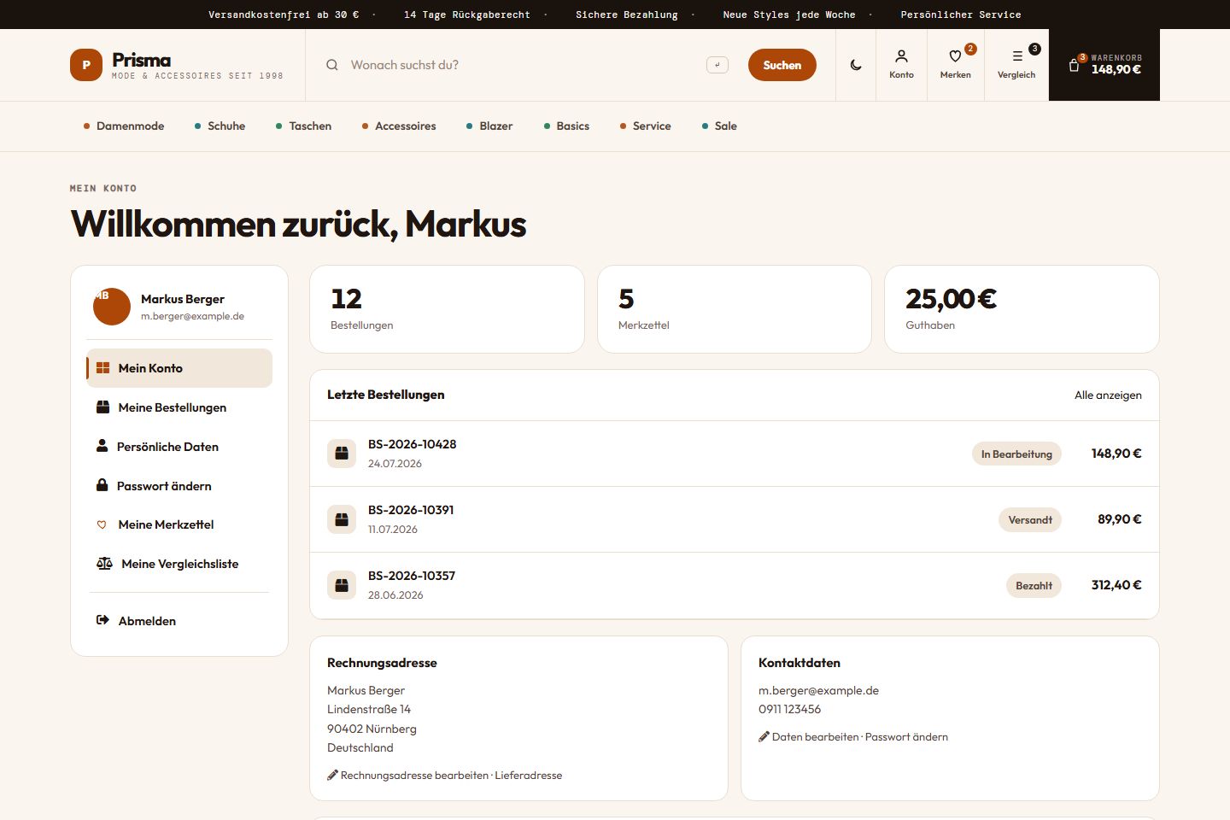
Task: Click the package icon for order BS-2026-10357
Action: coord(342,585)
